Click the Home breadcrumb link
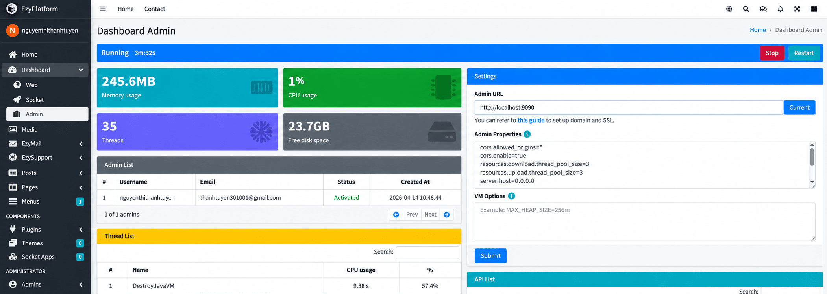 tap(758, 30)
